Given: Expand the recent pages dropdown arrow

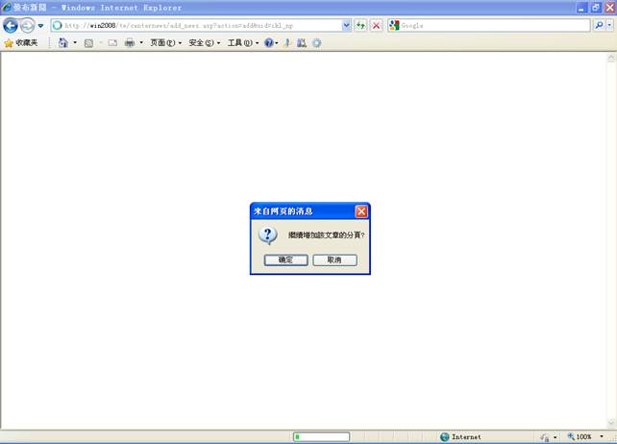Looking at the screenshot, I should [41, 26].
